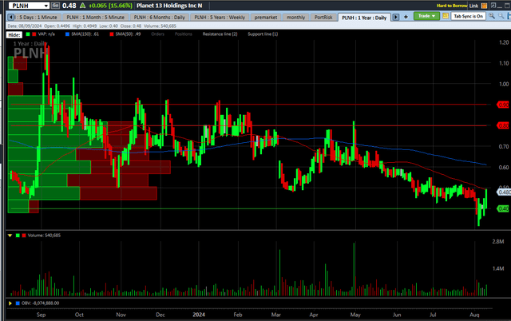511x321 pixels.
Task: Click the 0.90 resistance line price tag
Action: pos(504,105)
